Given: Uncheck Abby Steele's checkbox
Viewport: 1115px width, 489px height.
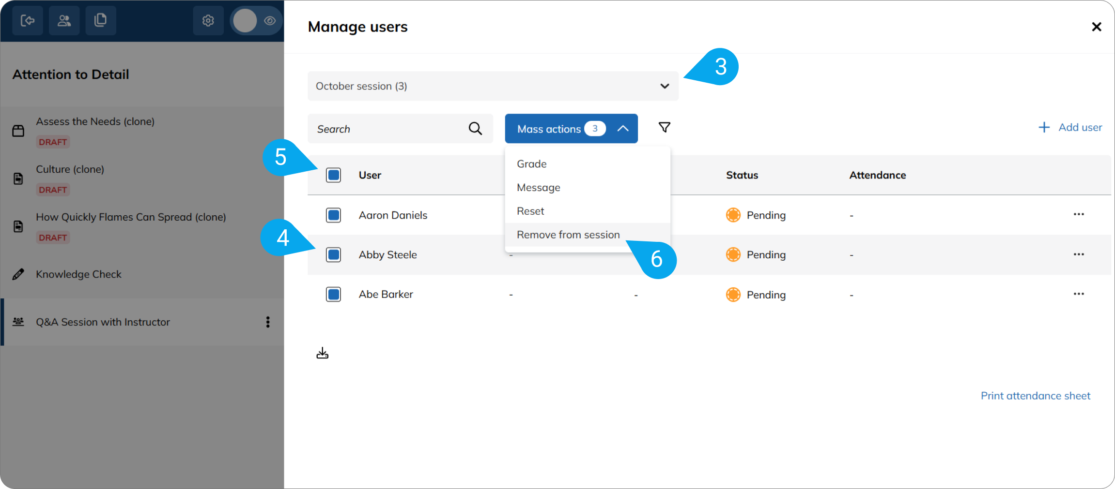Looking at the screenshot, I should click(x=334, y=254).
